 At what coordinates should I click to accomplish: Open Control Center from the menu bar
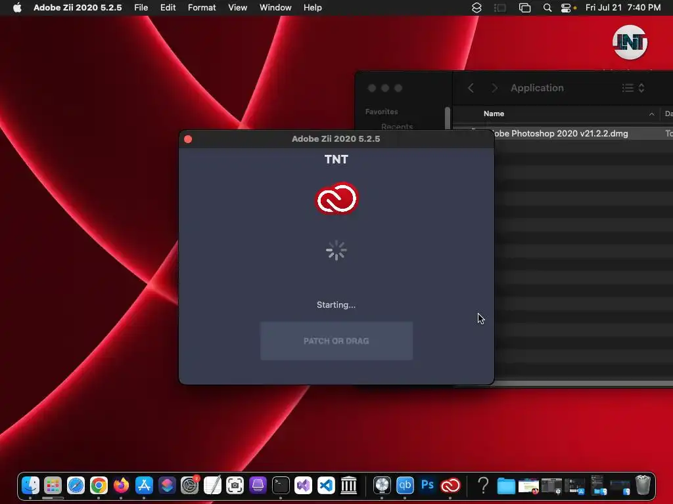(x=566, y=8)
